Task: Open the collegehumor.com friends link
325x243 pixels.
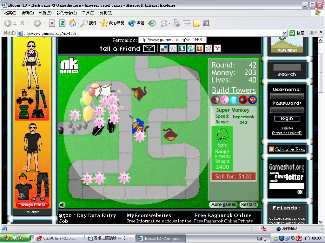Action: pos(287,218)
